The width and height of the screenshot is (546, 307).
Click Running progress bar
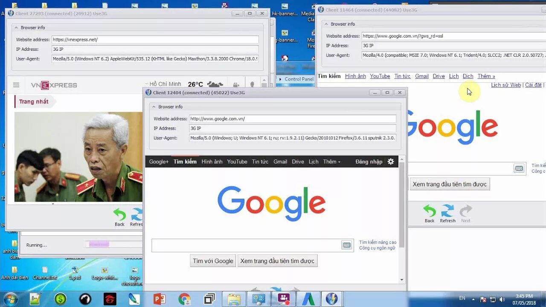[113, 244]
